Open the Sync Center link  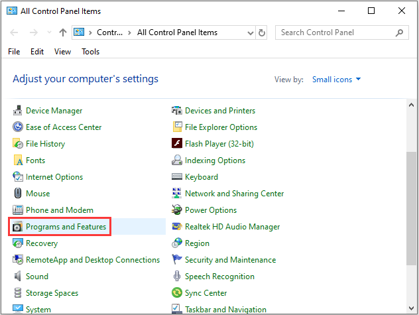coord(206,293)
